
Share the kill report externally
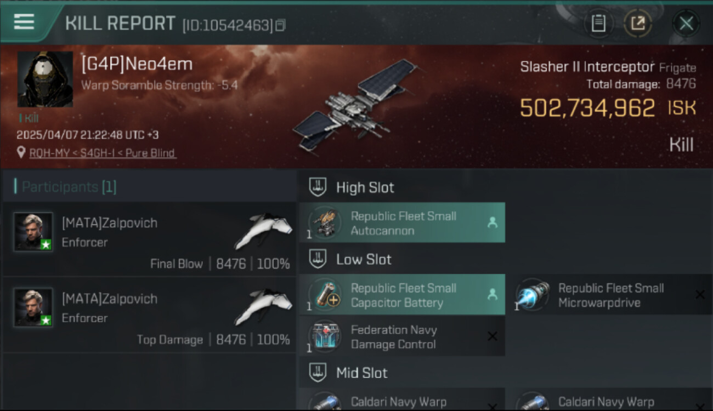(637, 24)
